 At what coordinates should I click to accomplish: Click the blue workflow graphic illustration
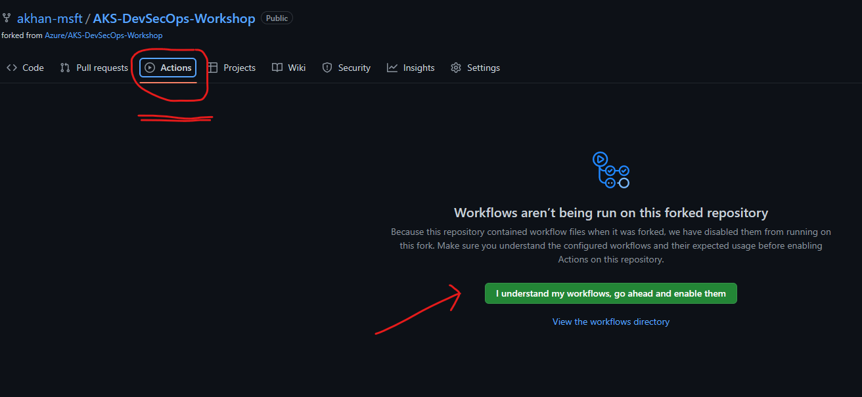click(x=610, y=170)
